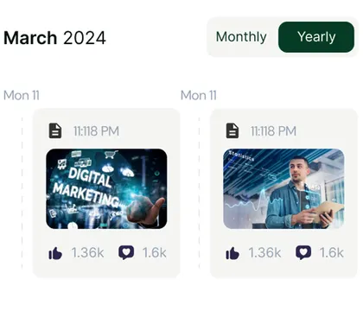Viewport: 363px width, 311px height.
Task: Click the 1.36k likes count under Digital Marketing
Action: (87, 253)
